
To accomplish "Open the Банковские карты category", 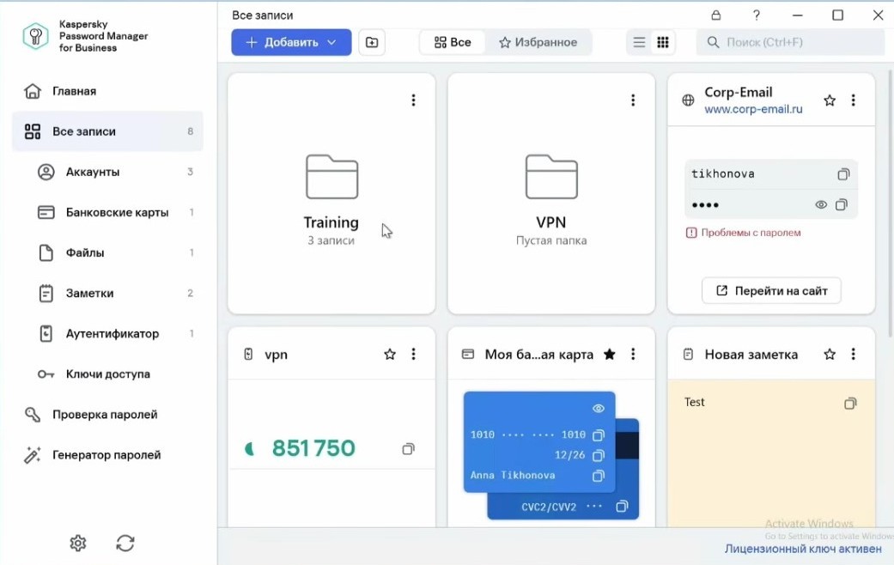I will [x=107, y=213].
